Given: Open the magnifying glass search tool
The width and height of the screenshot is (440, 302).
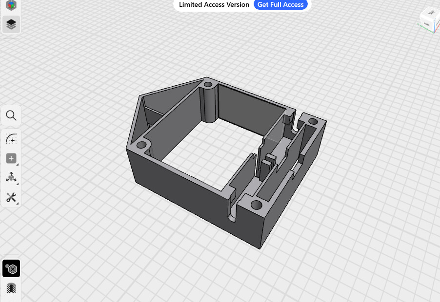Looking at the screenshot, I should pyautogui.click(x=11, y=115).
